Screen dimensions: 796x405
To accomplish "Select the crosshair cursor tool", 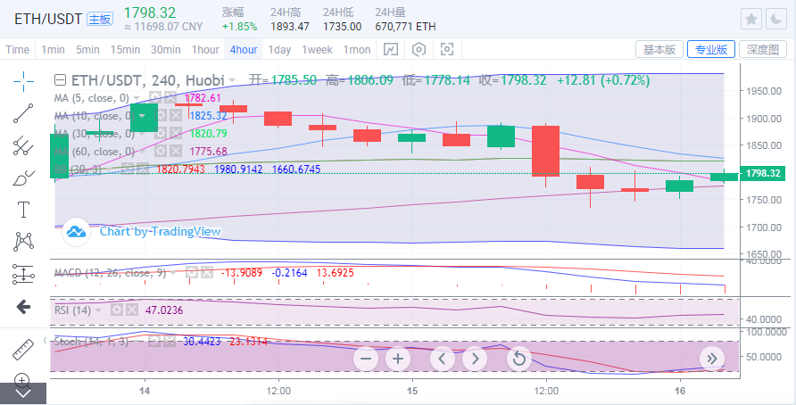I will pos(23,80).
